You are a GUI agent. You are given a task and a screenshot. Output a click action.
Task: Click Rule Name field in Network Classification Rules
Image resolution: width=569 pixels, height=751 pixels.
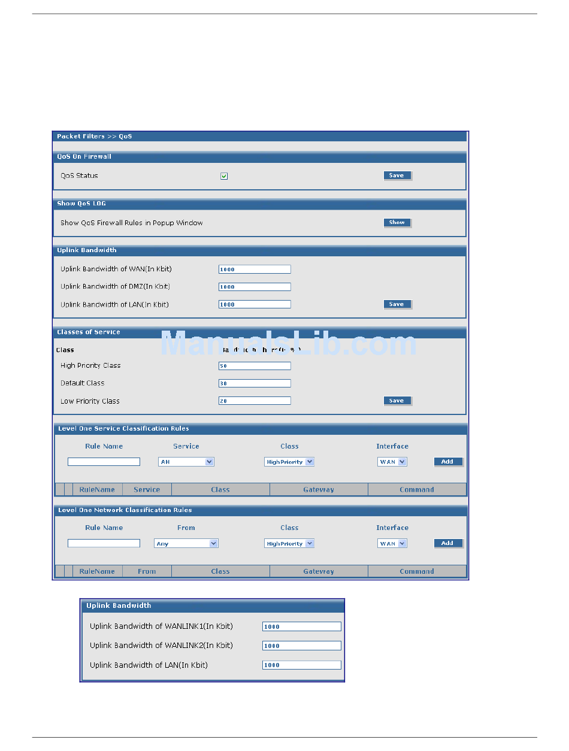tap(104, 543)
